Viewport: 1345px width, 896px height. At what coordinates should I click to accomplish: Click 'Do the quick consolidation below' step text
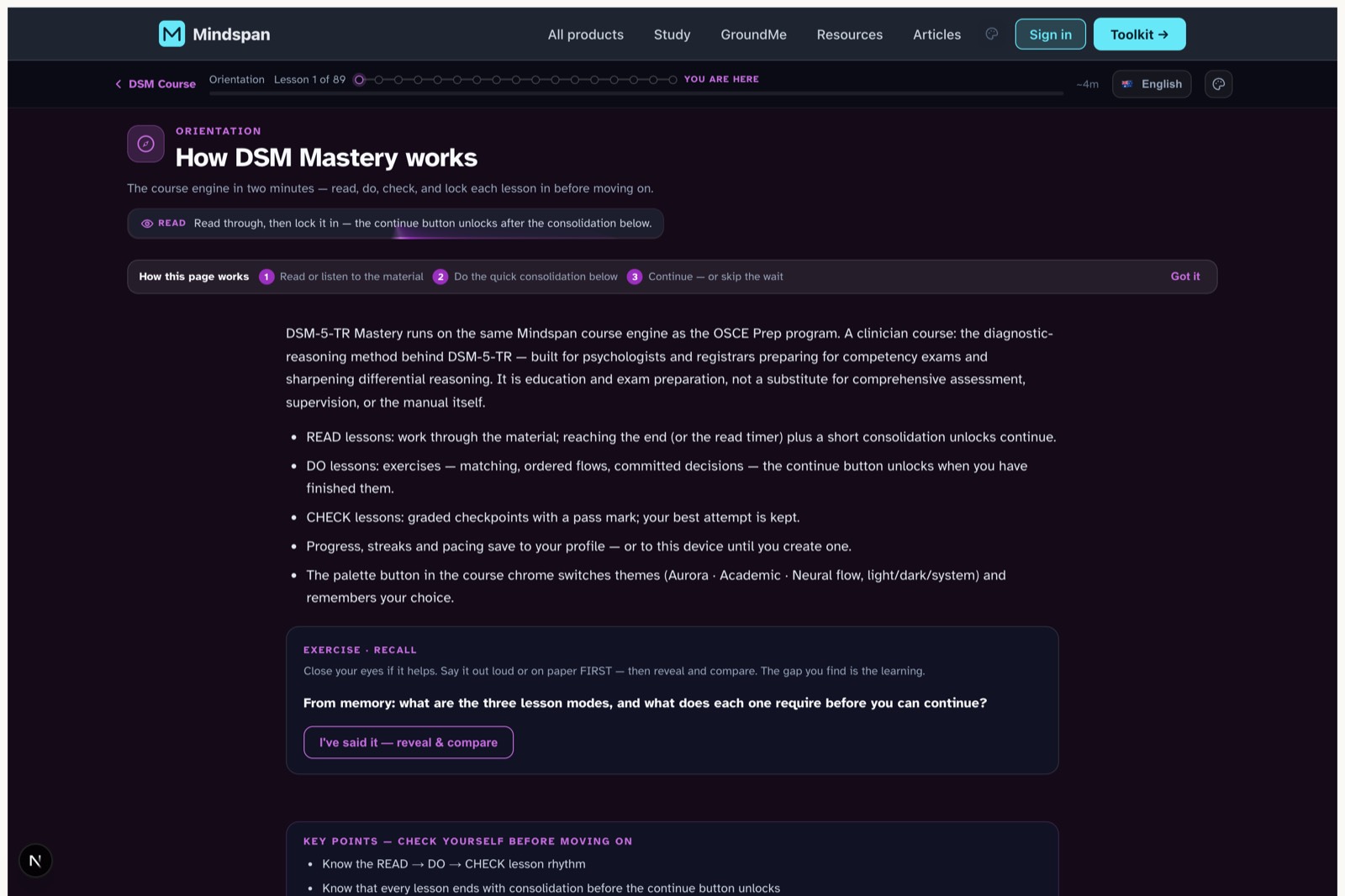(x=535, y=277)
